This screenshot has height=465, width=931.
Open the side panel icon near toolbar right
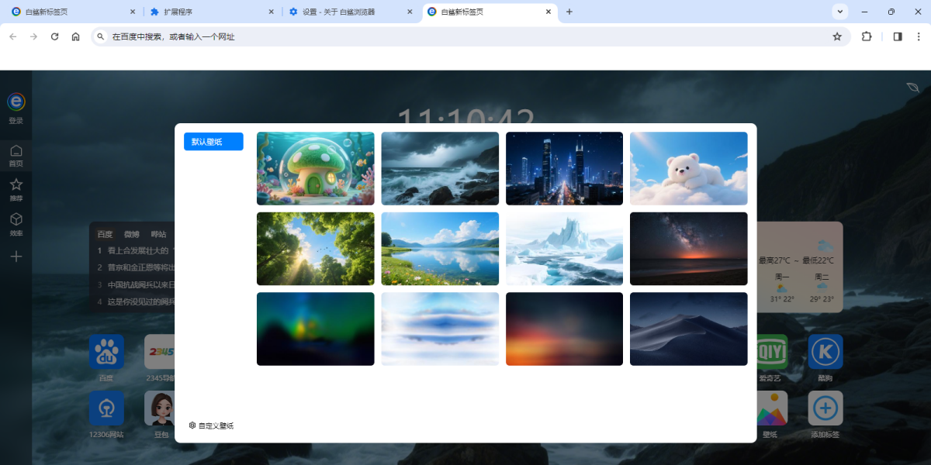pos(898,36)
